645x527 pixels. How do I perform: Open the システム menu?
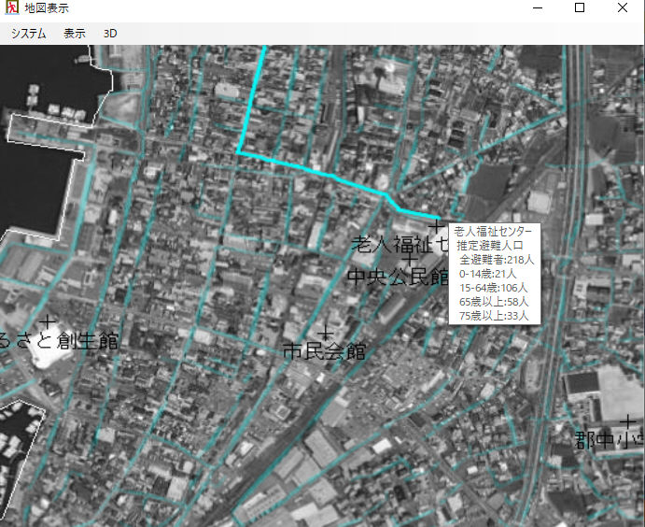(29, 33)
